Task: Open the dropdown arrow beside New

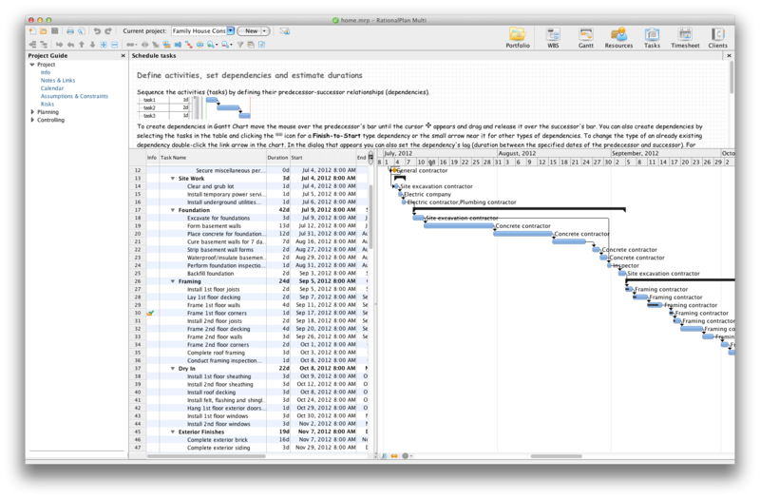Action: click(265, 31)
